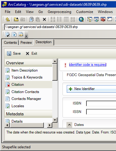The image size is (116, 151).
Task: Open the View menu
Action: [x=30, y=12]
